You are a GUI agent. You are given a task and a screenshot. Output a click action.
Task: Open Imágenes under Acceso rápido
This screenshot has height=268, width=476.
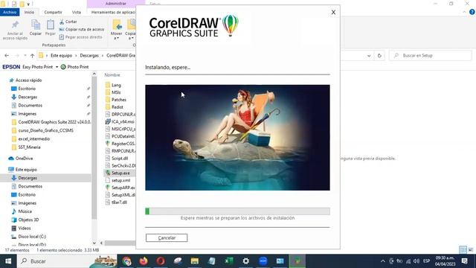[27, 114]
